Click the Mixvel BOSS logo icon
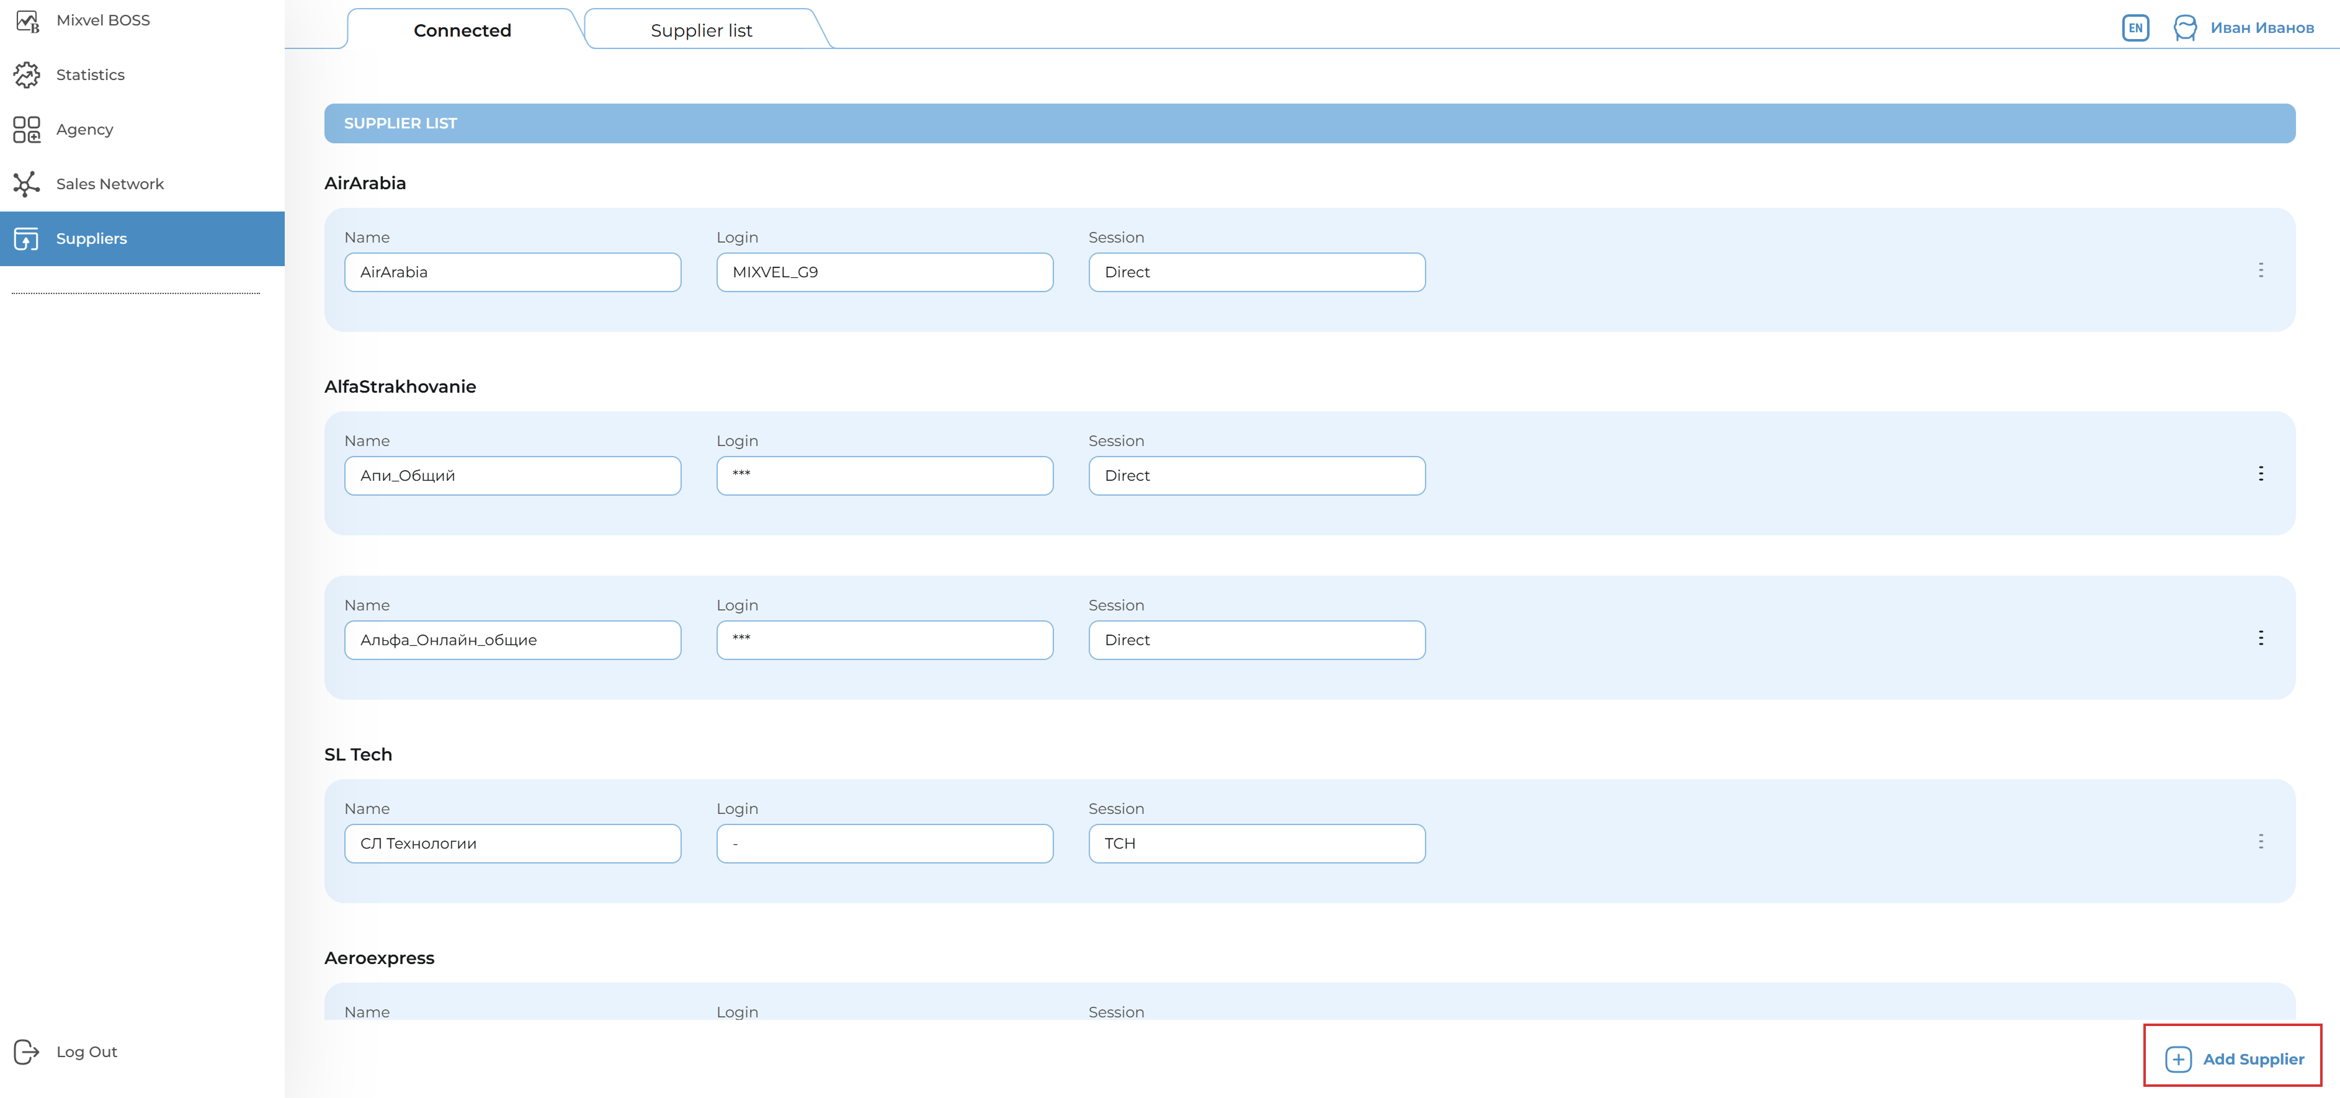Image resolution: width=2340 pixels, height=1098 pixels. [x=27, y=21]
